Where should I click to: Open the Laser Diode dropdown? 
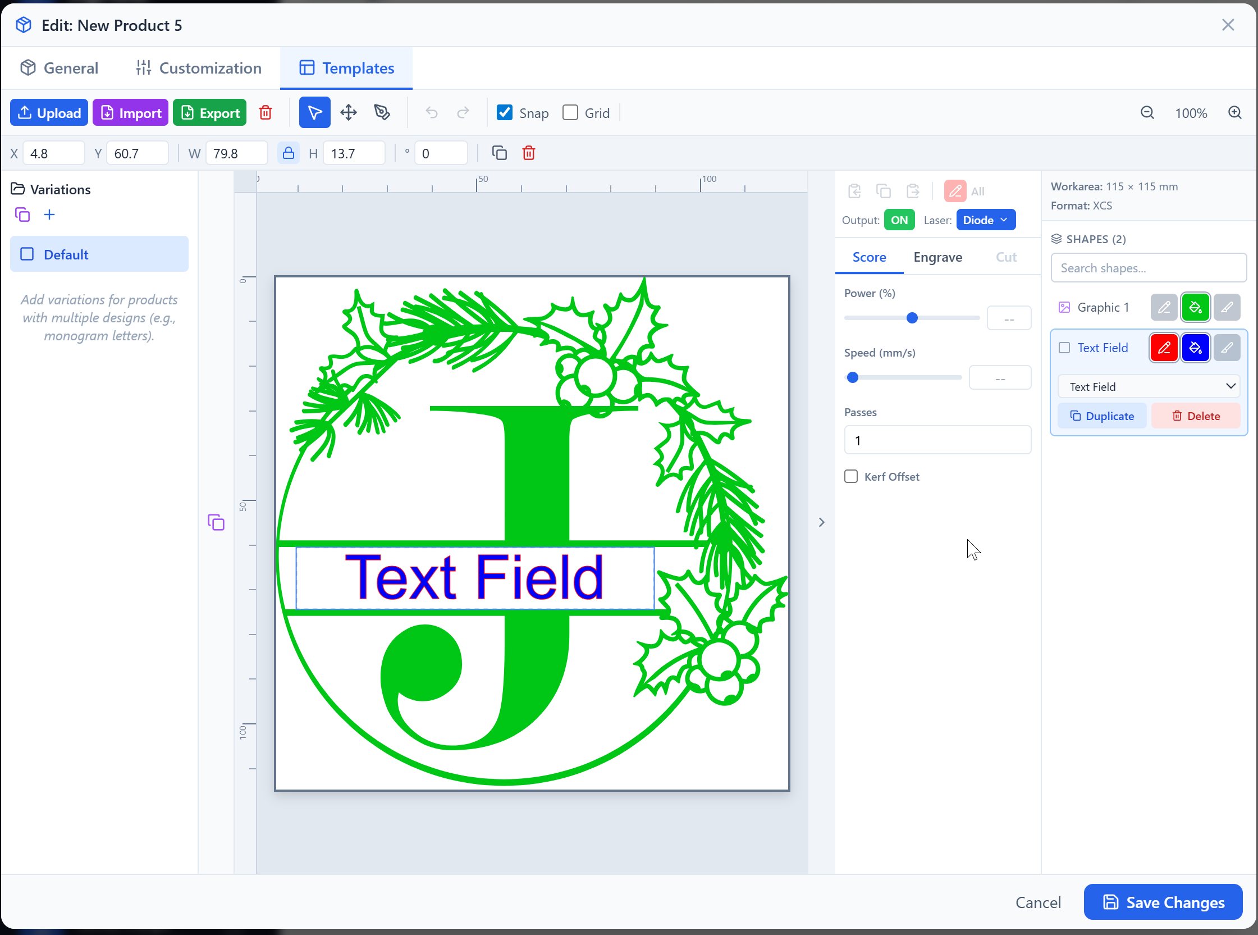(x=985, y=220)
